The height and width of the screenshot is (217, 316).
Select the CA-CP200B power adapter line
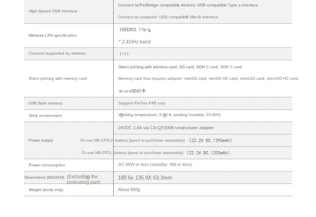click(166, 128)
